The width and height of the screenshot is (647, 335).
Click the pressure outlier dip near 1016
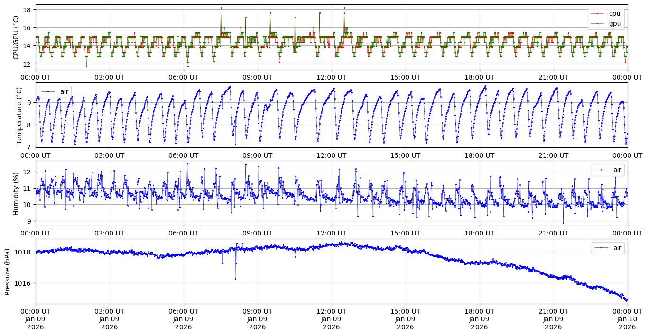coord(235,279)
